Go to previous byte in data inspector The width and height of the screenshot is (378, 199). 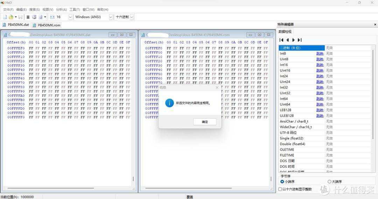(287, 40)
